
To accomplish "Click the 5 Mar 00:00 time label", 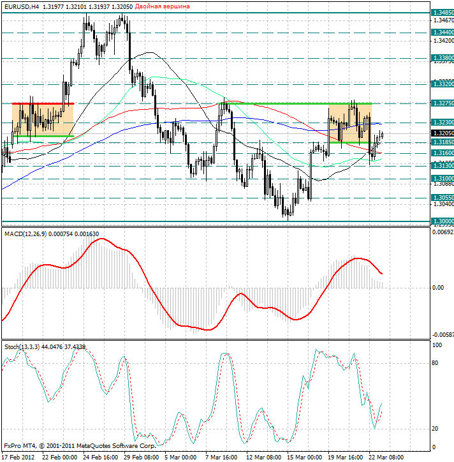I will tap(180, 458).
